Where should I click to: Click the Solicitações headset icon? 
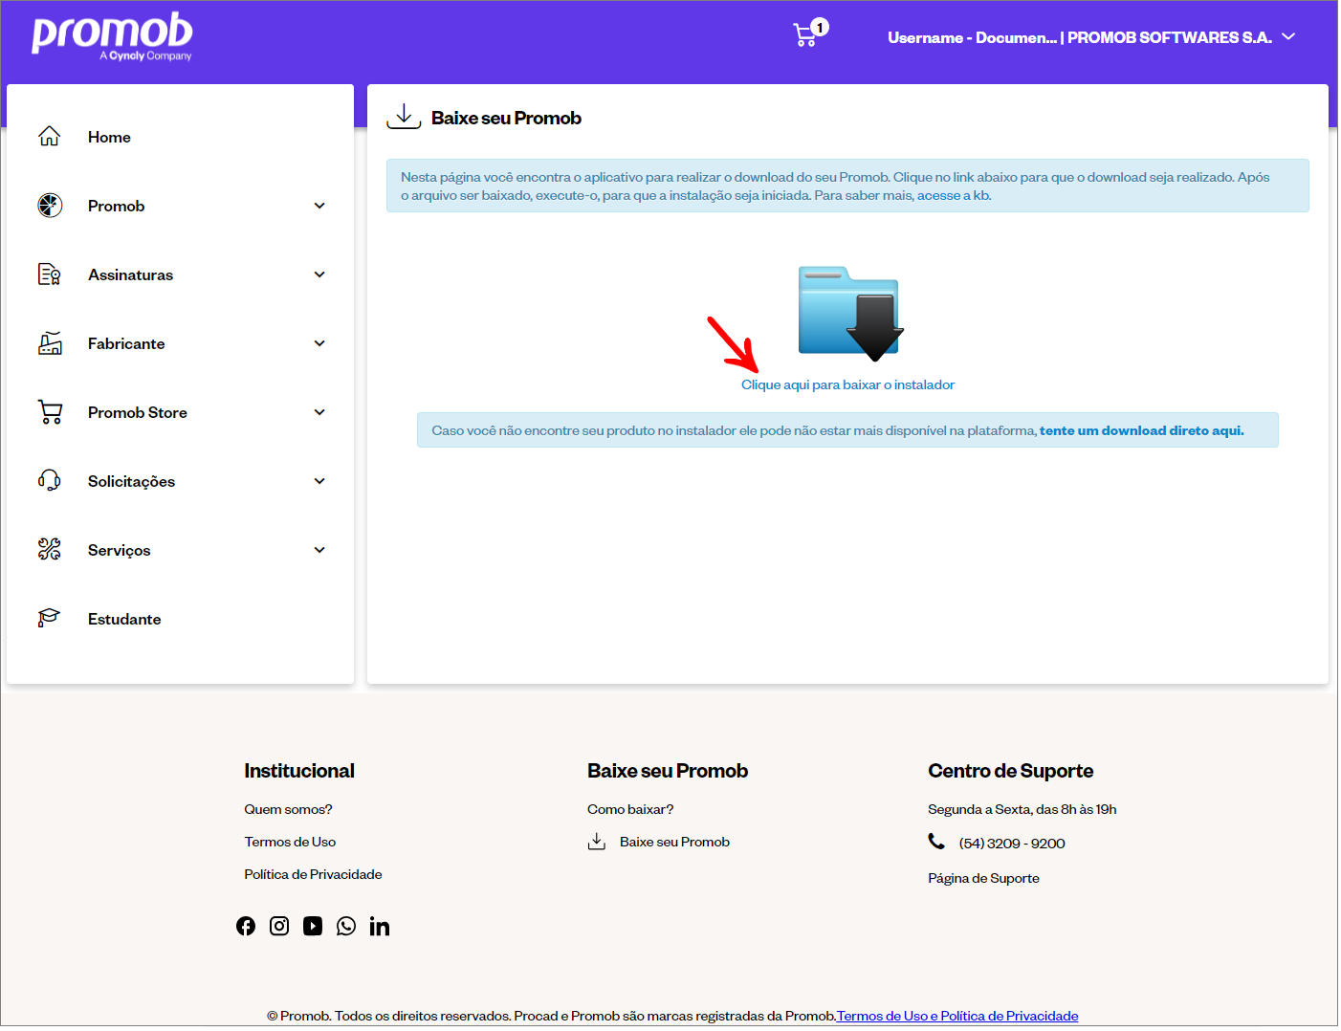tap(50, 481)
